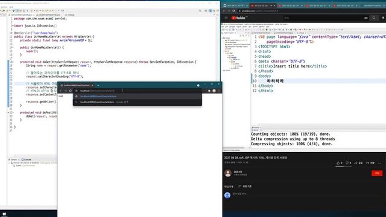
Task: Click 'UsrHomeMainServlet' class name on line 11
Action: click(47, 37)
